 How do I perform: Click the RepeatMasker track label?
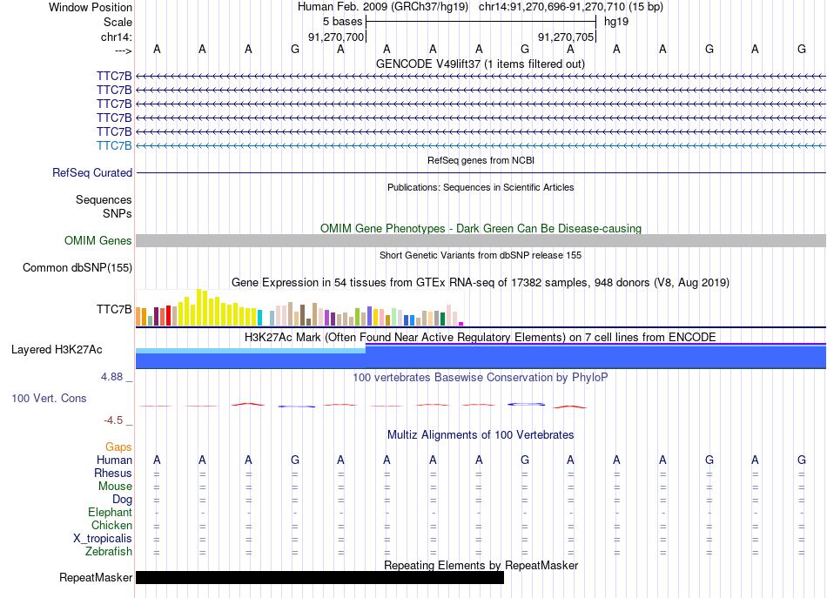[96, 577]
